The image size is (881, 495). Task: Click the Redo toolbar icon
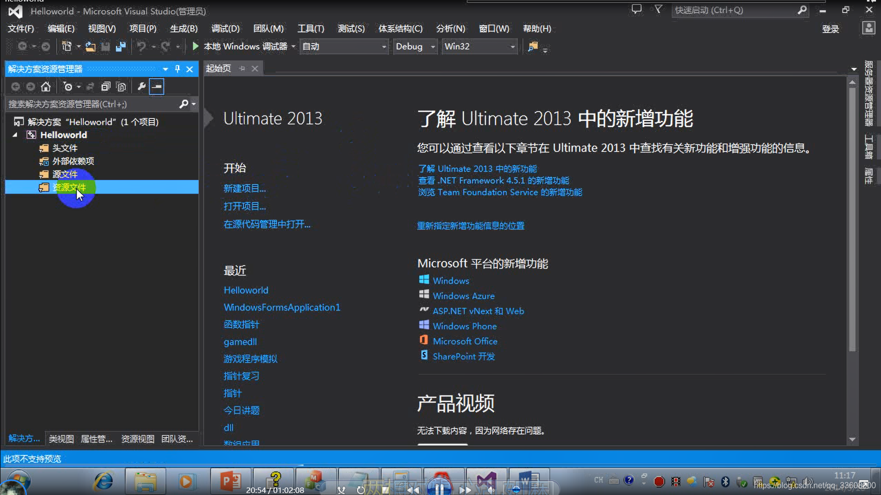(165, 46)
